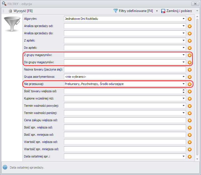Image resolution: width=201 pixels, height=175 pixels.
Task: Clear the Analiza sprzedaży od field
Action: [190, 26]
